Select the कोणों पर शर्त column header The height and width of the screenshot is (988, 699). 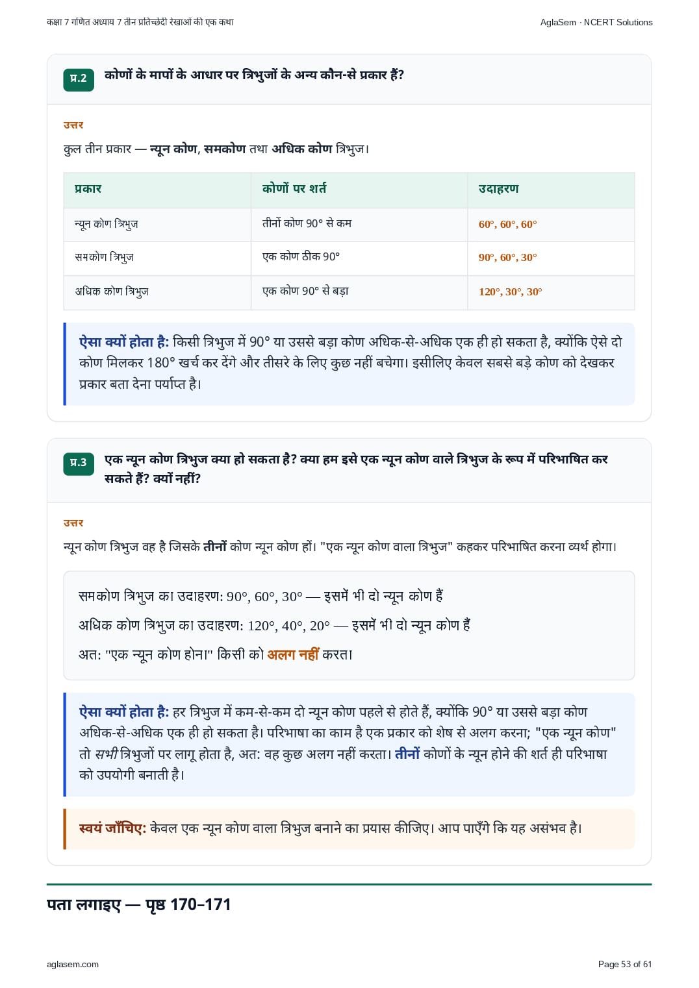[x=294, y=189]
